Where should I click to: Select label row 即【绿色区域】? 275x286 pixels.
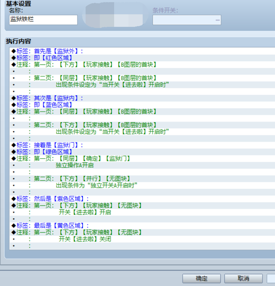142,152
